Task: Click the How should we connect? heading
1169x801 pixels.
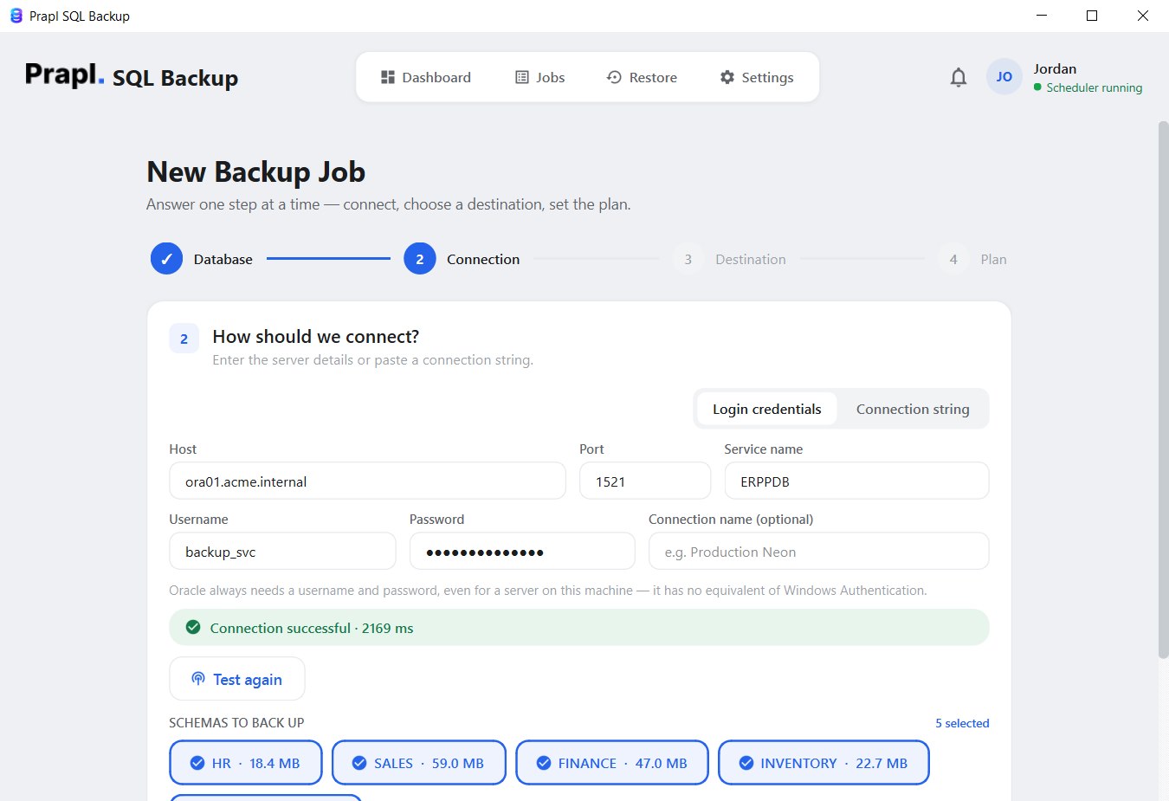Action: (315, 336)
